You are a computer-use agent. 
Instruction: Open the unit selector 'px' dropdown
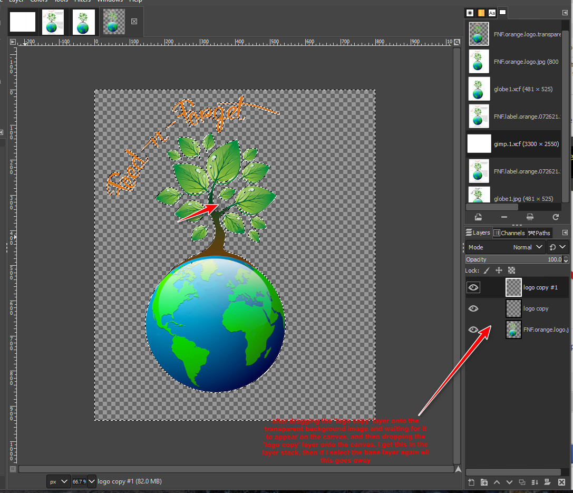click(58, 481)
